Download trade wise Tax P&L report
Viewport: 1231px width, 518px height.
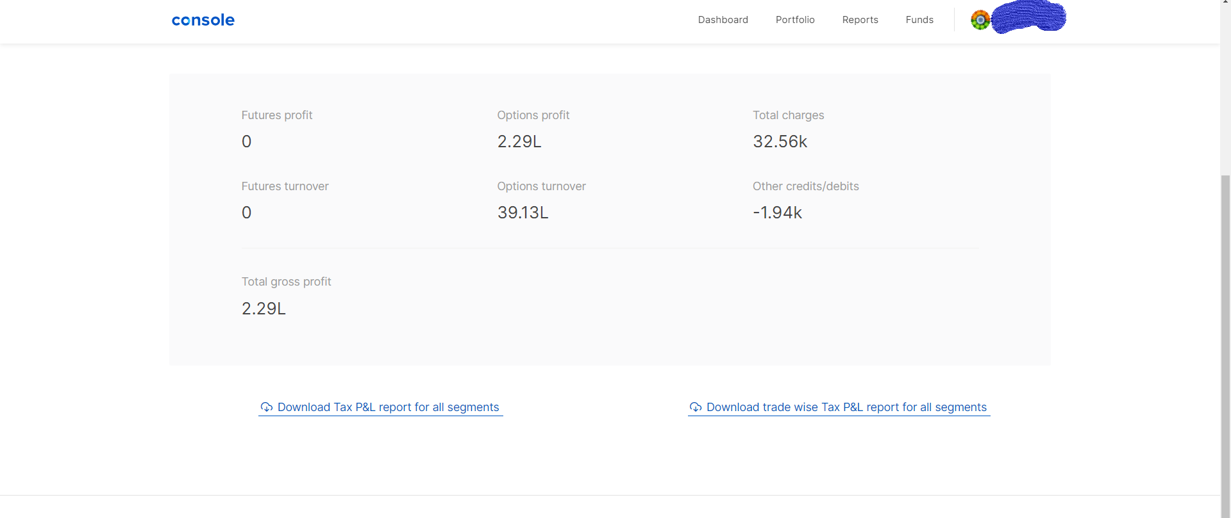click(839, 407)
